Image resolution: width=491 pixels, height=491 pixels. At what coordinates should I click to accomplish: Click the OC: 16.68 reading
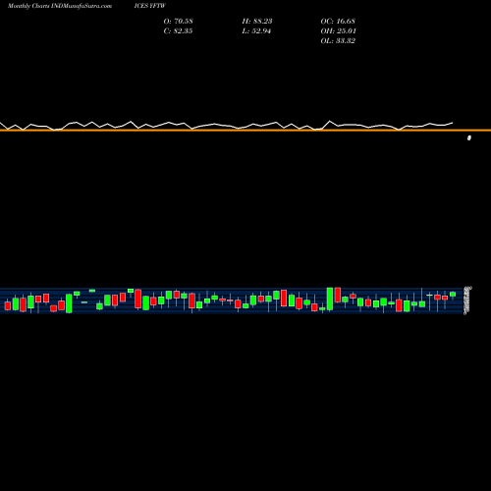click(338, 21)
